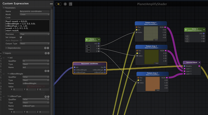Click Select on Texture Array 3 thumbnail
Image resolution: width=208 pixels, height=115 pixels.
pyautogui.click(x=157, y=63)
